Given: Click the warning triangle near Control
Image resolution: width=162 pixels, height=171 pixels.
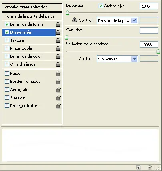Looking at the screenshot, I should tap(74, 20).
